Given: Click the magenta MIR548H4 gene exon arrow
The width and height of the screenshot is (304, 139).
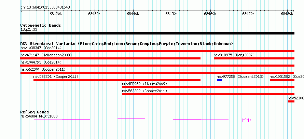Looking at the screenshot, I should [x=247, y=120].
